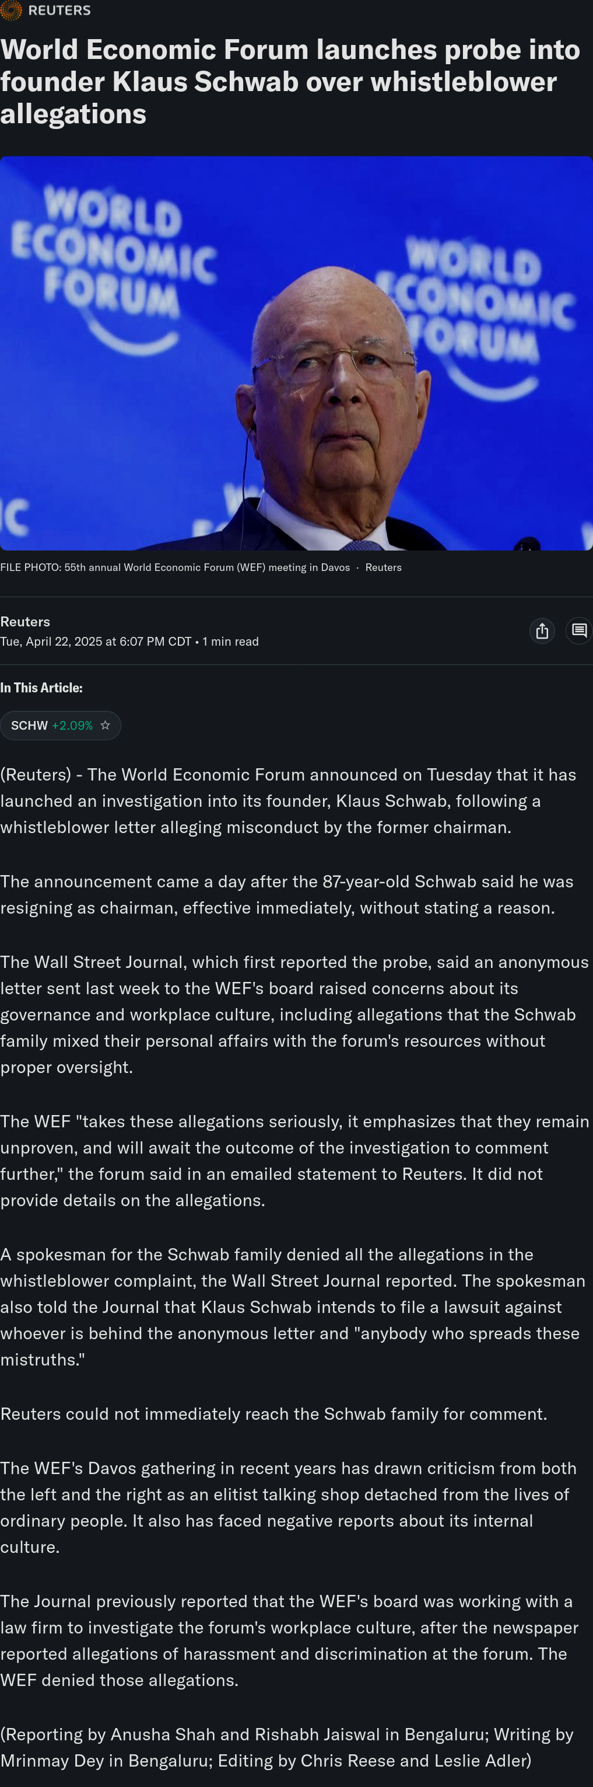The image size is (593, 1787).
Task: Click the Reuters author name
Action: pos(25,622)
